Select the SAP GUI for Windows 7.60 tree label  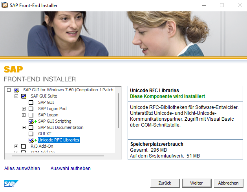(68, 90)
